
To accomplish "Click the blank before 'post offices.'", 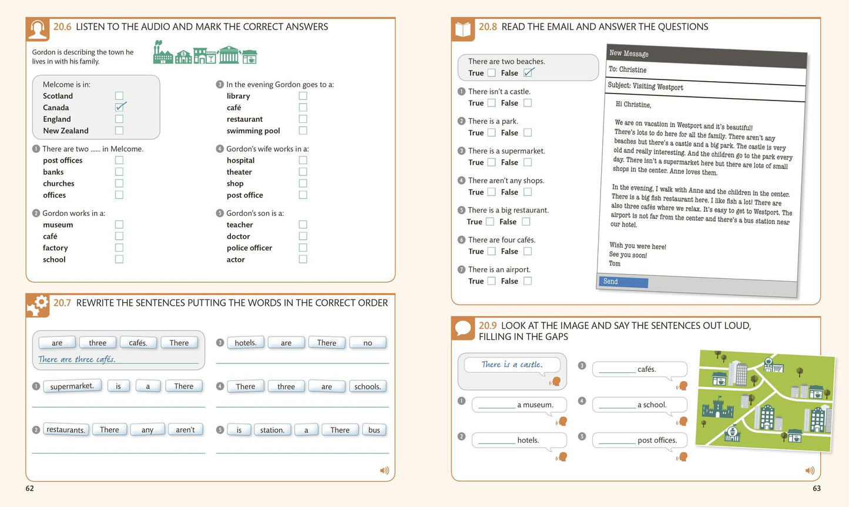I will [x=617, y=440].
